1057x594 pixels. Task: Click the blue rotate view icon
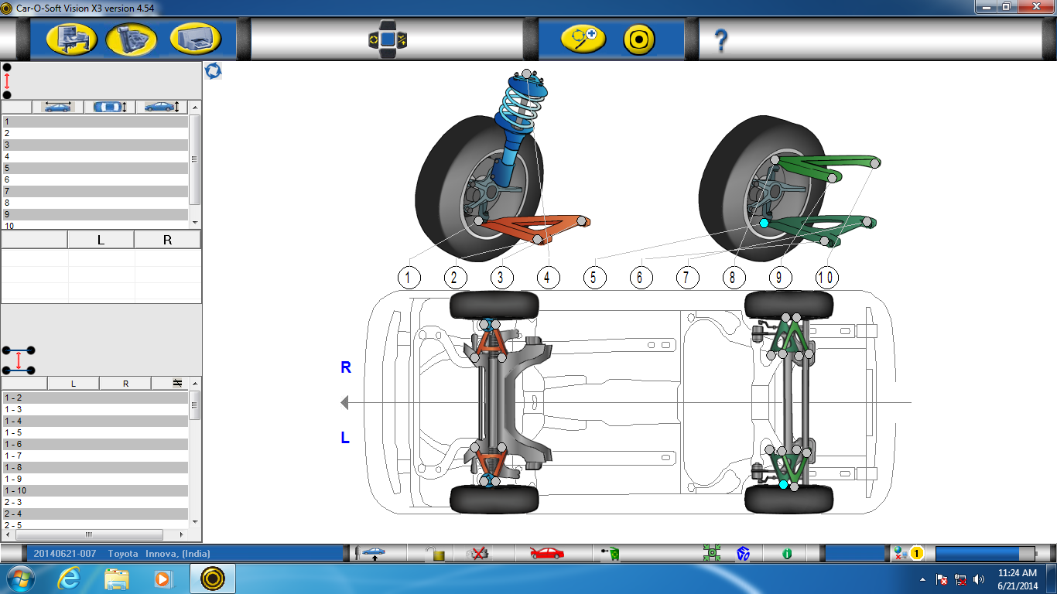pos(213,71)
